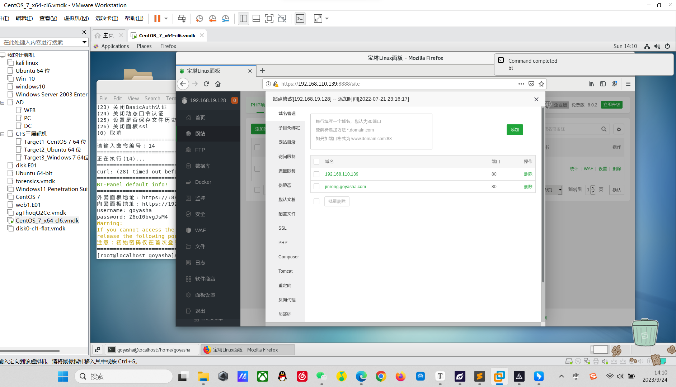Select the 流量限制 dialog tab

[x=285, y=171]
